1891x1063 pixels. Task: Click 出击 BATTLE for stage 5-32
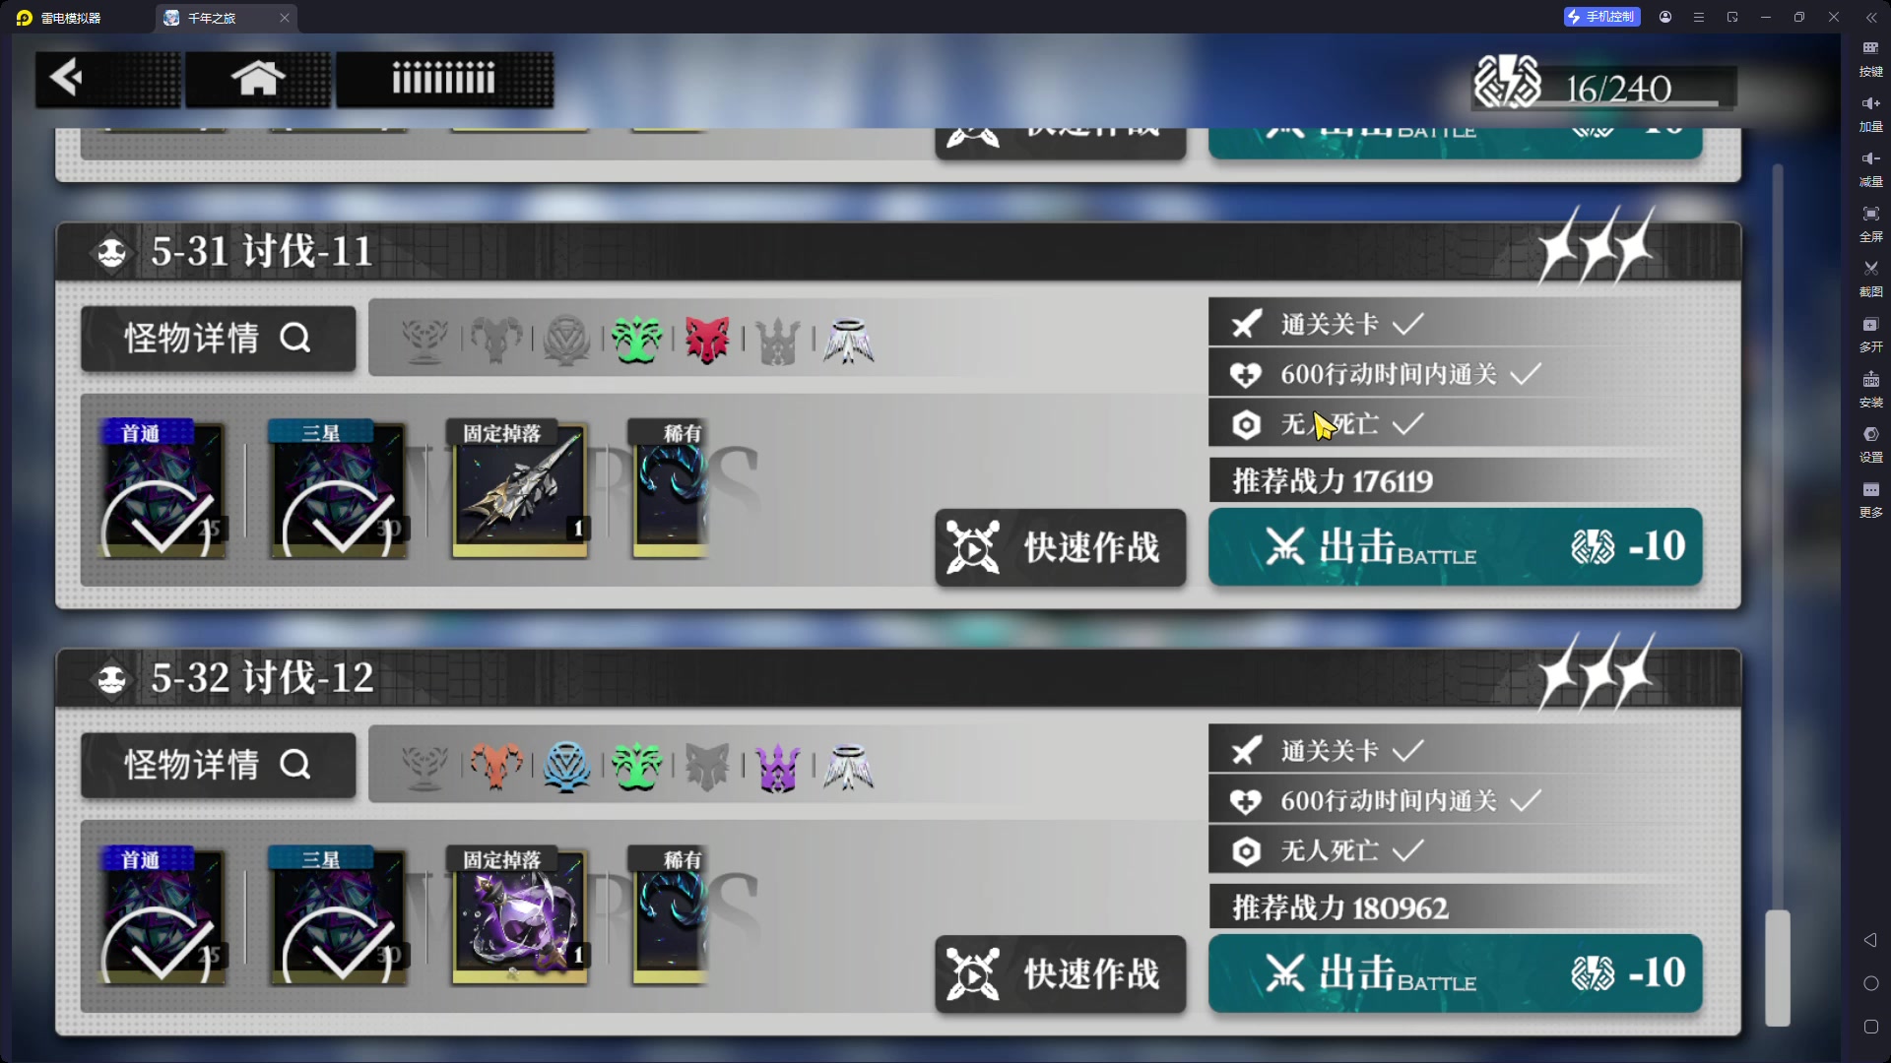point(1455,973)
